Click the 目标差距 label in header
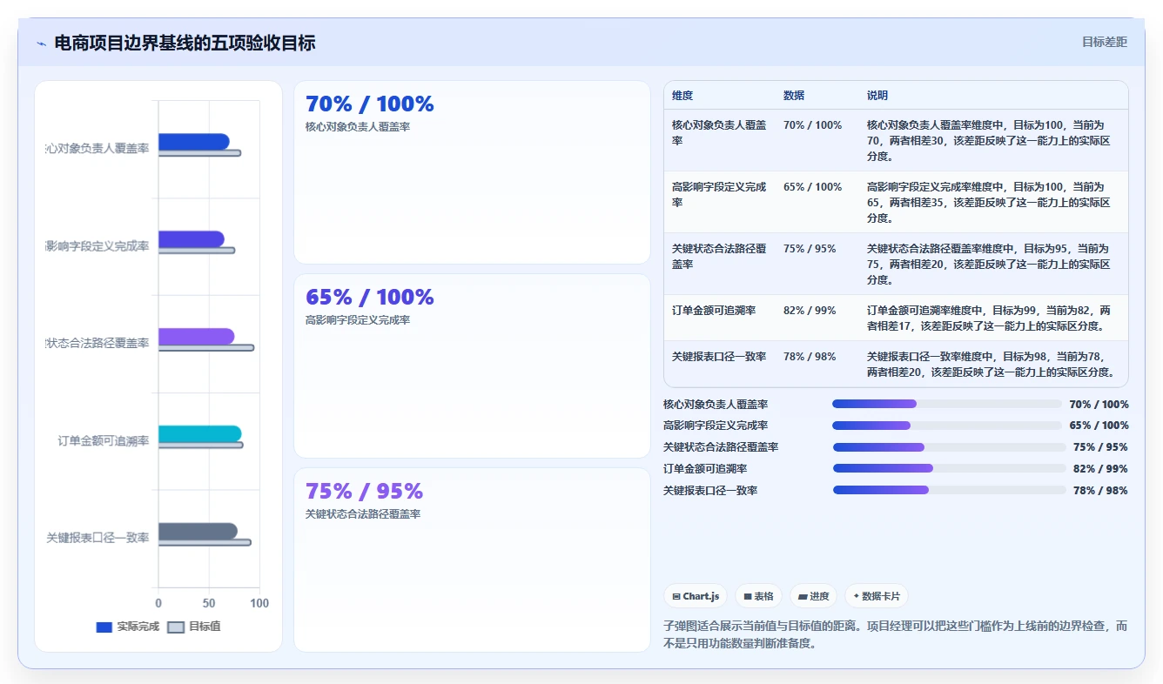 click(1104, 42)
